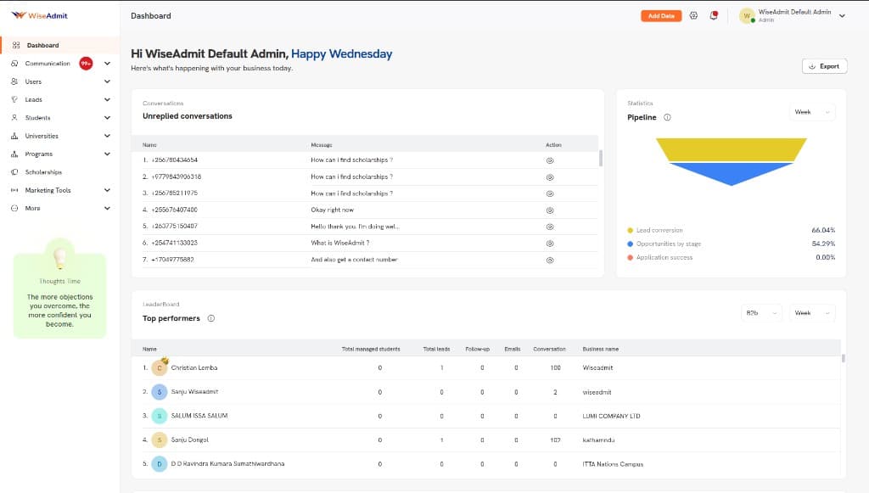
Task: Open the Pipeline Week dropdown
Action: 812,112
